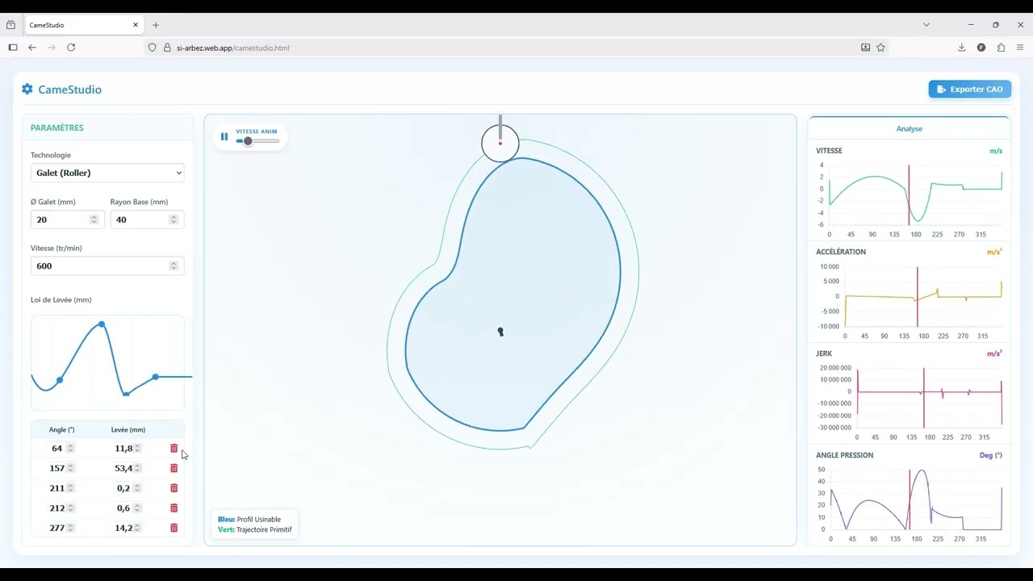Delete the row with angle 277
The width and height of the screenshot is (1033, 581).
pyautogui.click(x=174, y=528)
